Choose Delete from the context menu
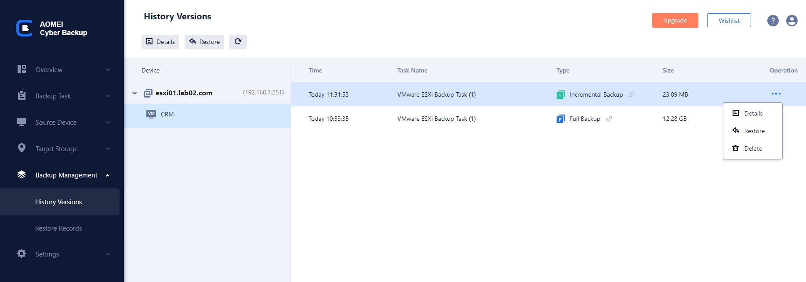 pos(753,148)
